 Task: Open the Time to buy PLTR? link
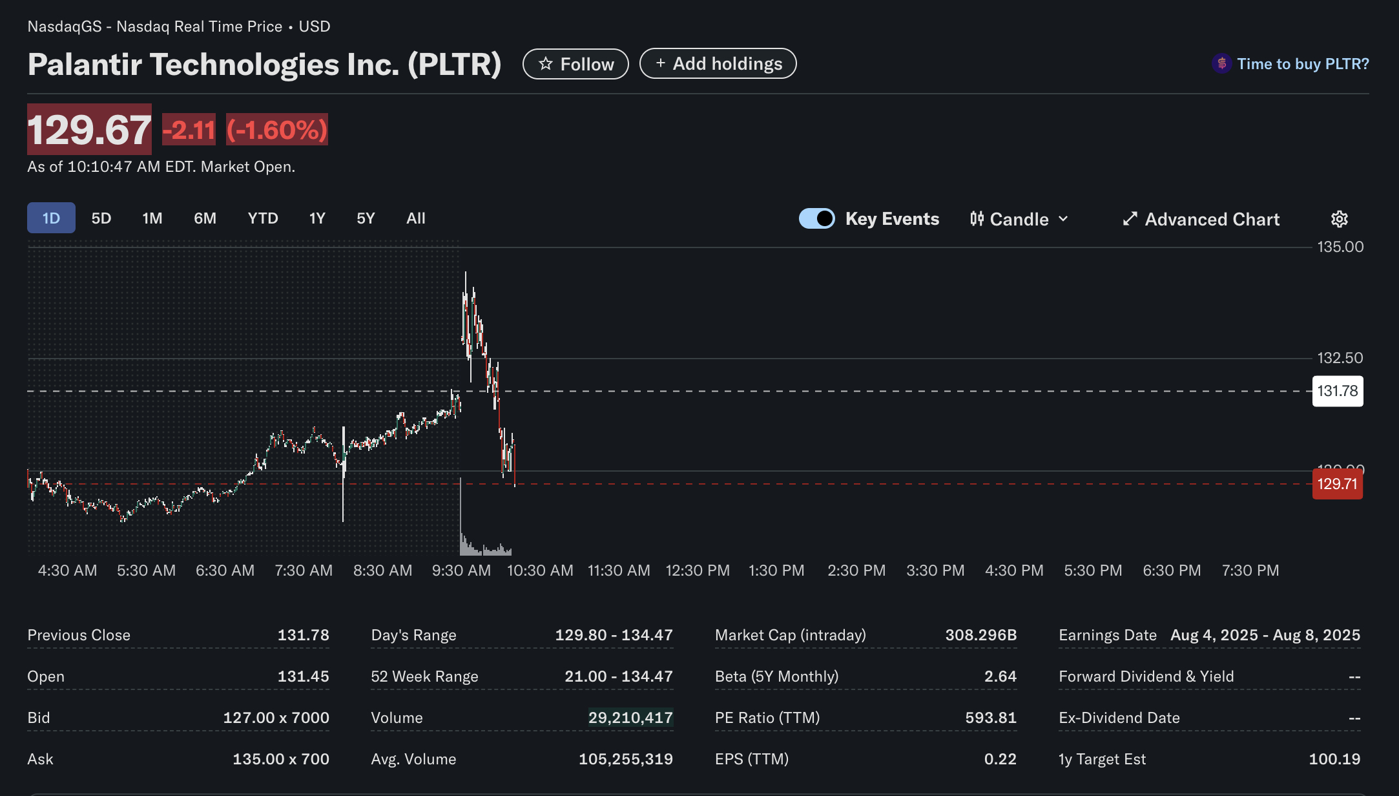pyautogui.click(x=1303, y=64)
